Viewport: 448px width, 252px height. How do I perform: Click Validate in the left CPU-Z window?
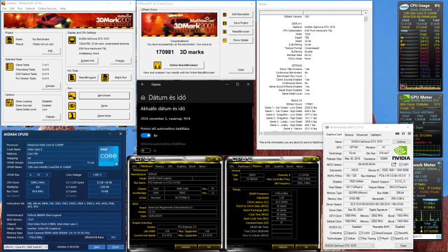coord(185,247)
